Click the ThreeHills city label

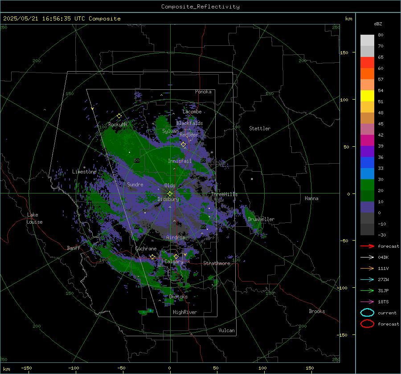224,194
